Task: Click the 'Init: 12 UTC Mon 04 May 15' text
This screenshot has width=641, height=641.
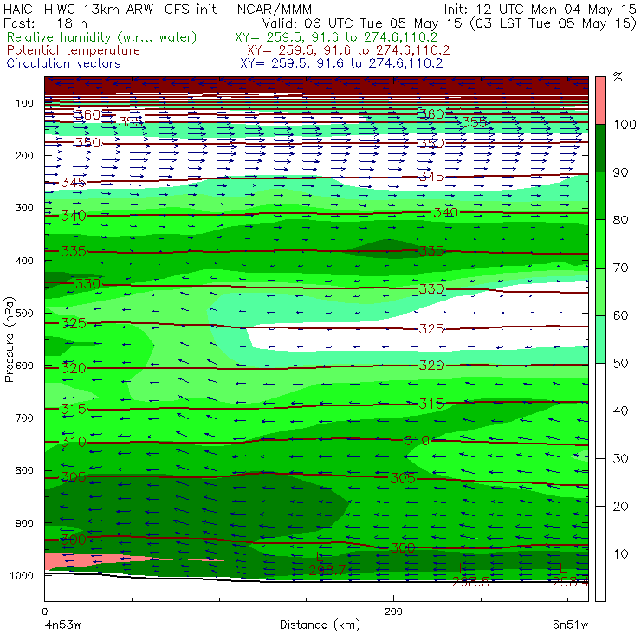Action: coord(540,9)
